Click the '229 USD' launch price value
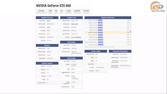167x94 pixels. pyautogui.click(x=73, y=31)
